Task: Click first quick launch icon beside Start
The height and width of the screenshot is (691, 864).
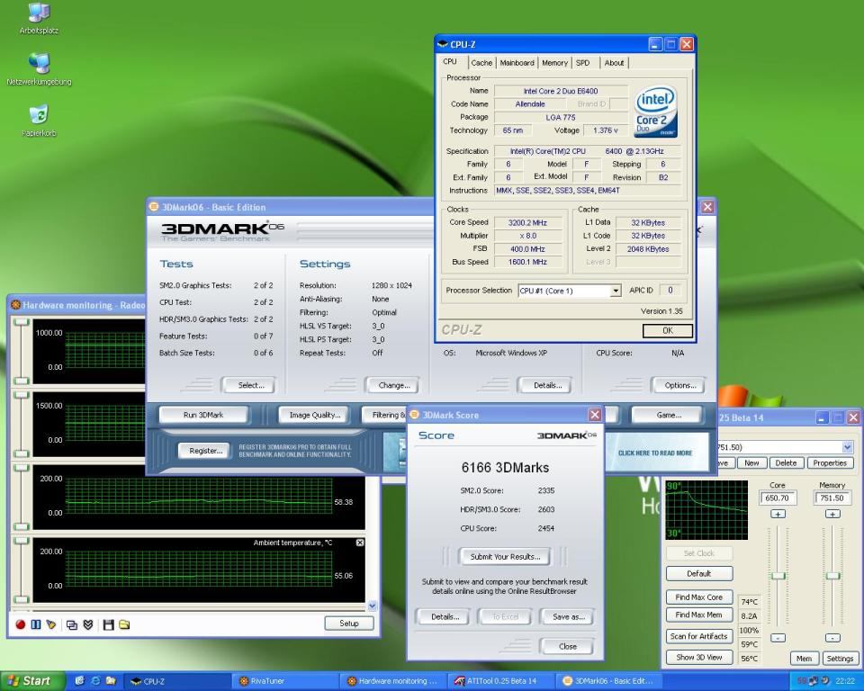Action: (79, 681)
